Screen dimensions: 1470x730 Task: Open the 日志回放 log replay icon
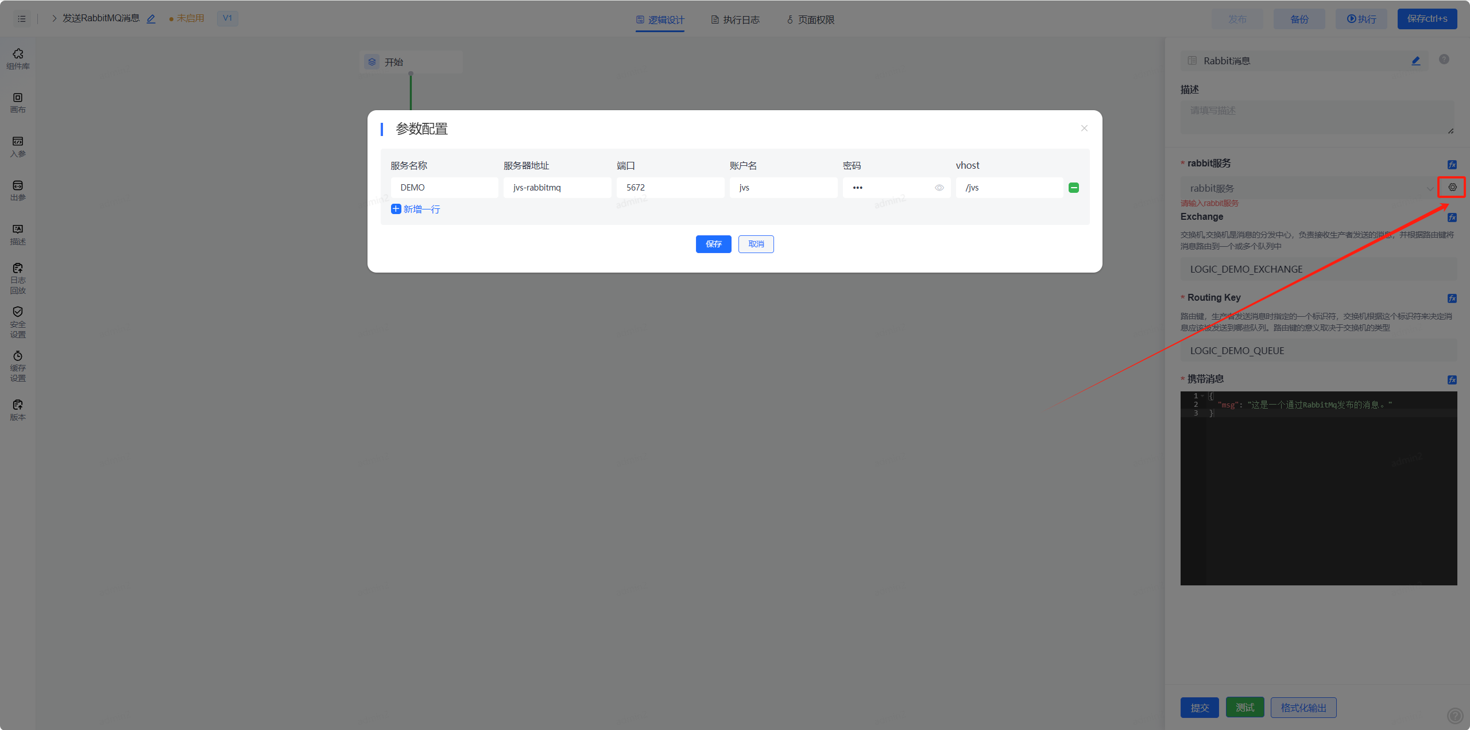[x=18, y=278]
